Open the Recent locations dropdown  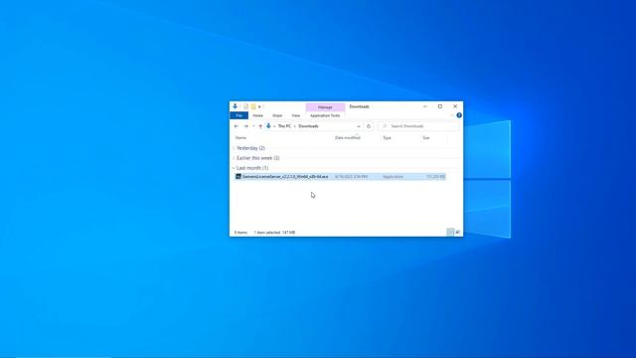[x=253, y=126]
